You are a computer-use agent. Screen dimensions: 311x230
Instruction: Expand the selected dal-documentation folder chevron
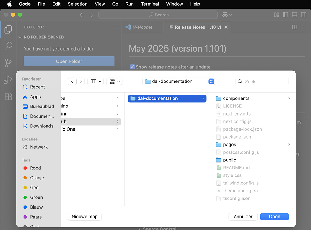pos(203,98)
